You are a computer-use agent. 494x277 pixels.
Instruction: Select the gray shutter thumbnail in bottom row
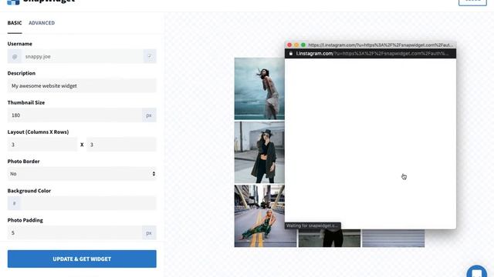(x=394, y=238)
